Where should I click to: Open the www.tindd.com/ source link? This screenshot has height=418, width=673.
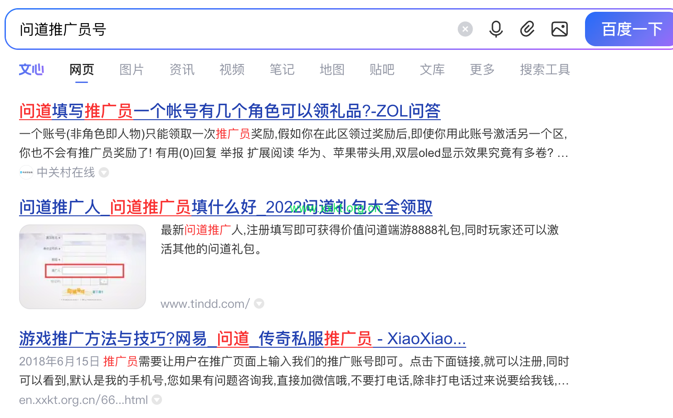(205, 304)
